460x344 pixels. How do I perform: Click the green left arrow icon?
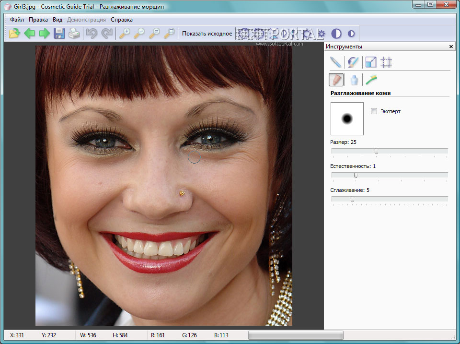[30, 34]
